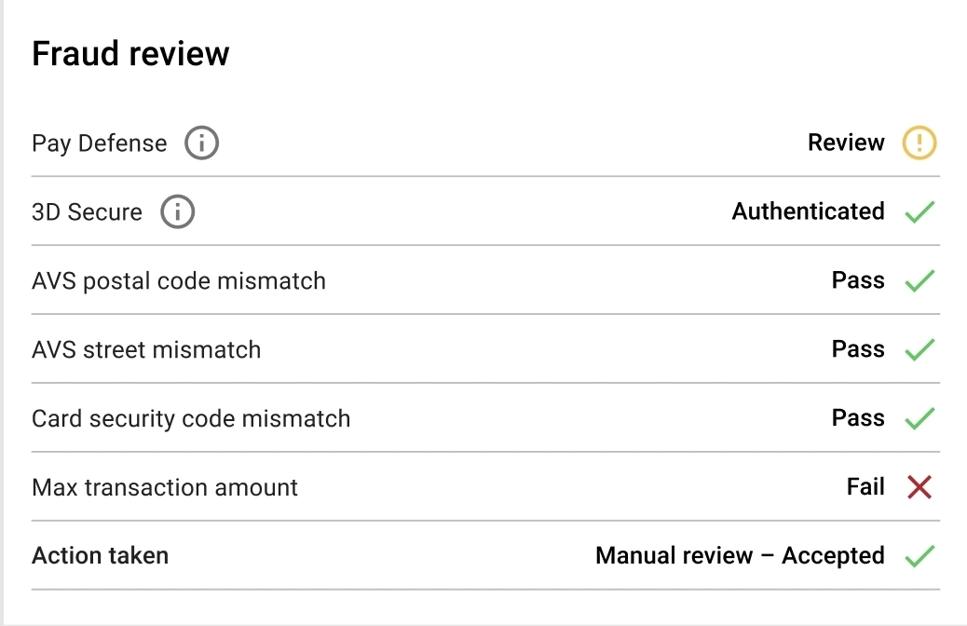Click AVS street mismatch Pass checkmark
Screen dimensions: 967x626
coord(919,349)
